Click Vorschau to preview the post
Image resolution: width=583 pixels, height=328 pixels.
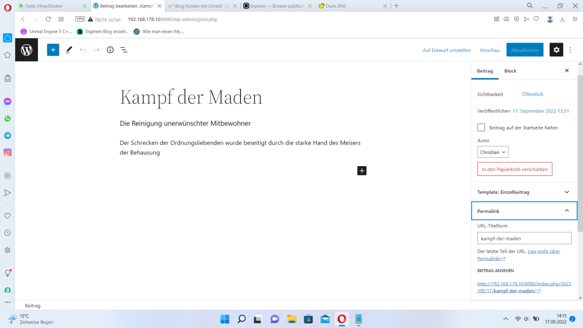point(489,50)
